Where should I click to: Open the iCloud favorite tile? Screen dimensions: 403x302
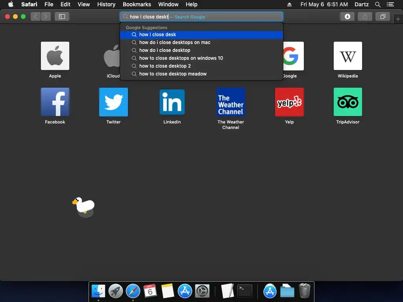112,56
